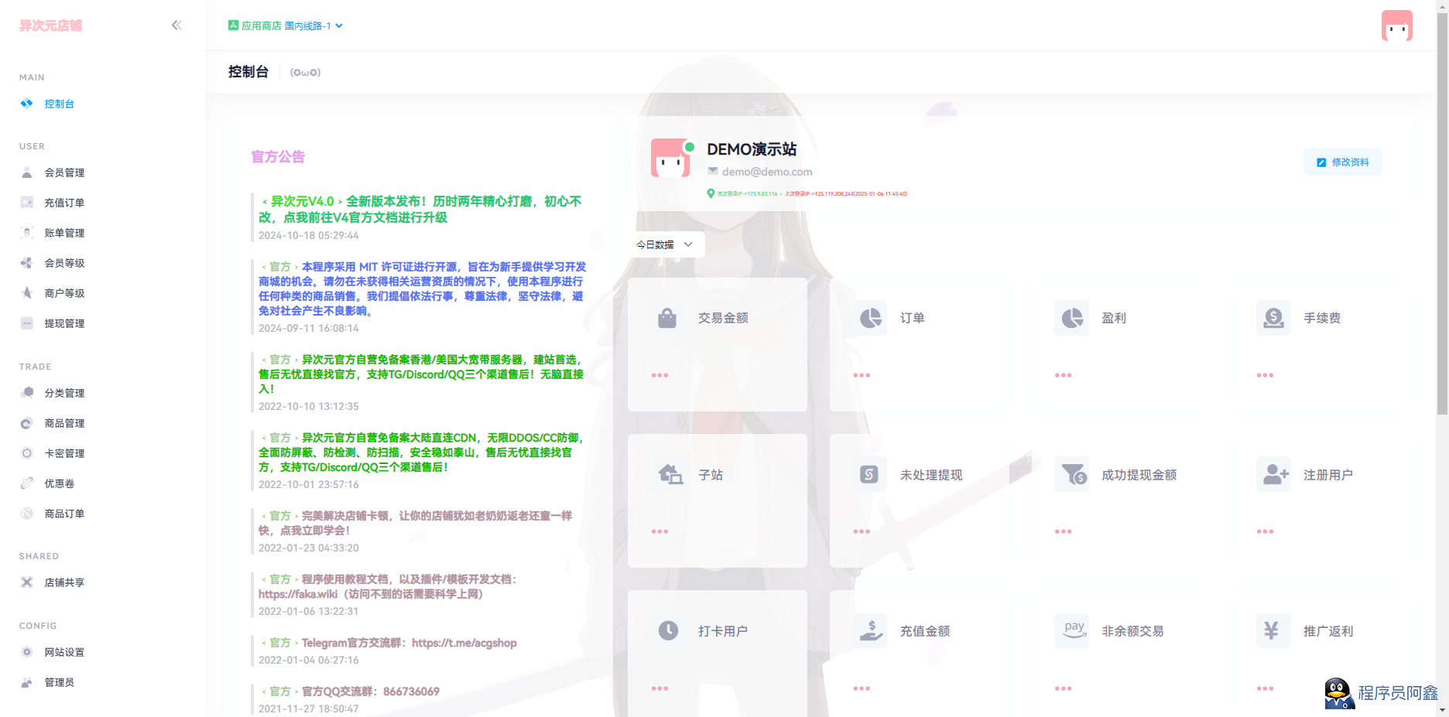The image size is (1449, 717).
Task: Click the 注册用户 add-user icon
Action: (x=1274, y=474)
